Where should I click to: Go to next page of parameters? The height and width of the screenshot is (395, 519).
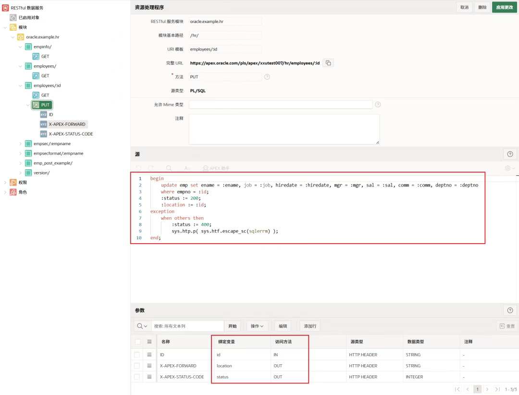click(487, 389)
